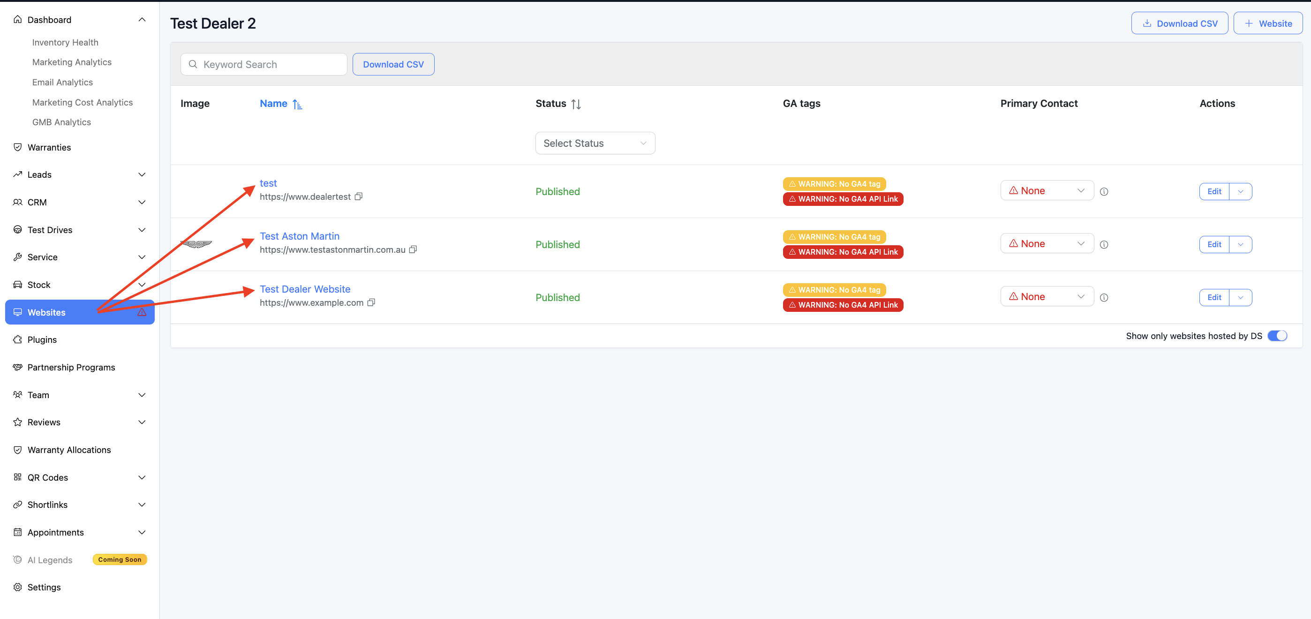Click the plus Website button
This screenshot has width=1311, height=619.
[x=1267, y=23]
